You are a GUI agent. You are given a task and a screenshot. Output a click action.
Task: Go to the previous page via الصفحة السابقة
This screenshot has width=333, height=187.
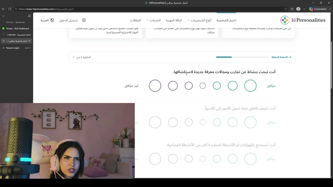pyautogui.click(x=280, y=57)
